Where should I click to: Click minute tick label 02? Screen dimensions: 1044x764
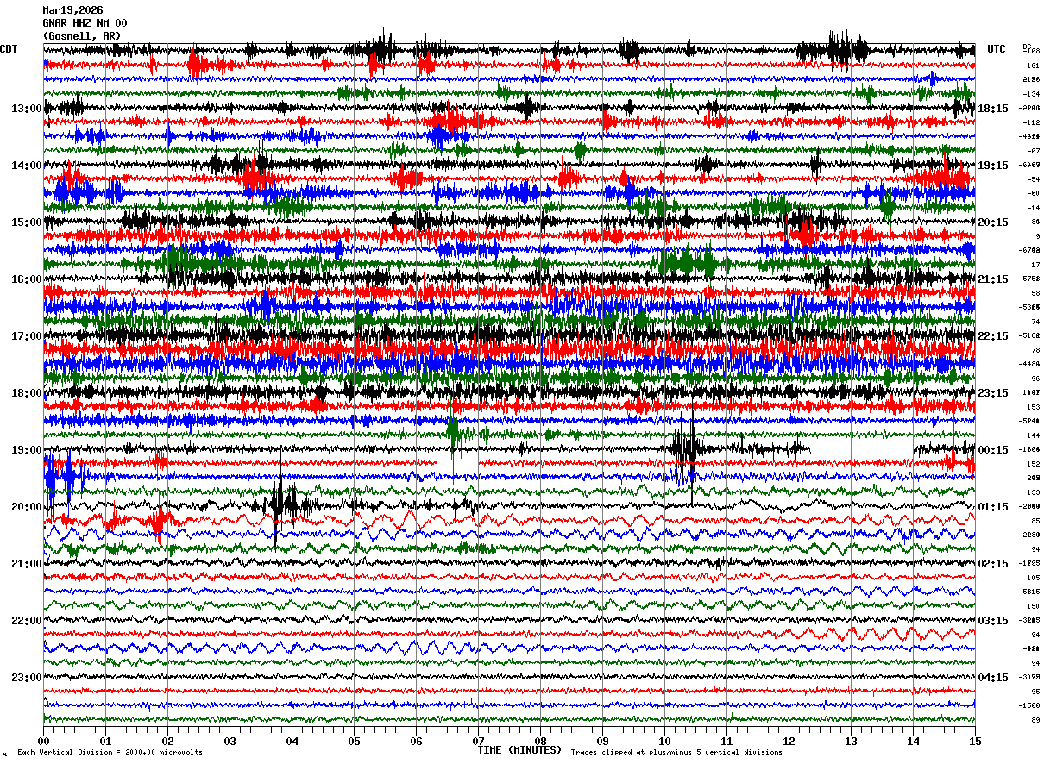[167, 741]
